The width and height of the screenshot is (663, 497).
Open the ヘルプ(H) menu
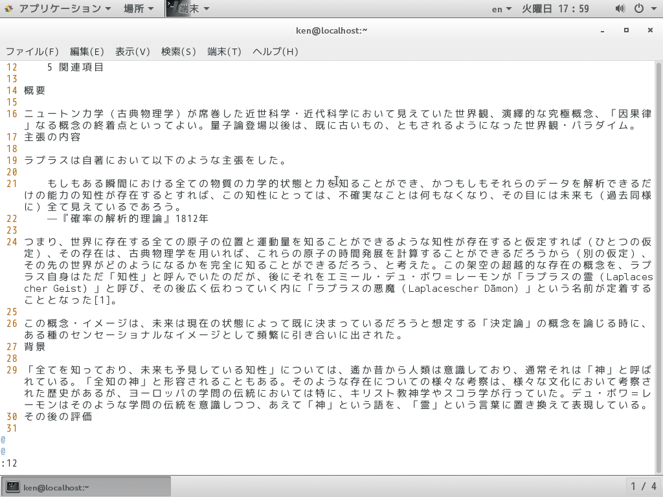point(275,52)
